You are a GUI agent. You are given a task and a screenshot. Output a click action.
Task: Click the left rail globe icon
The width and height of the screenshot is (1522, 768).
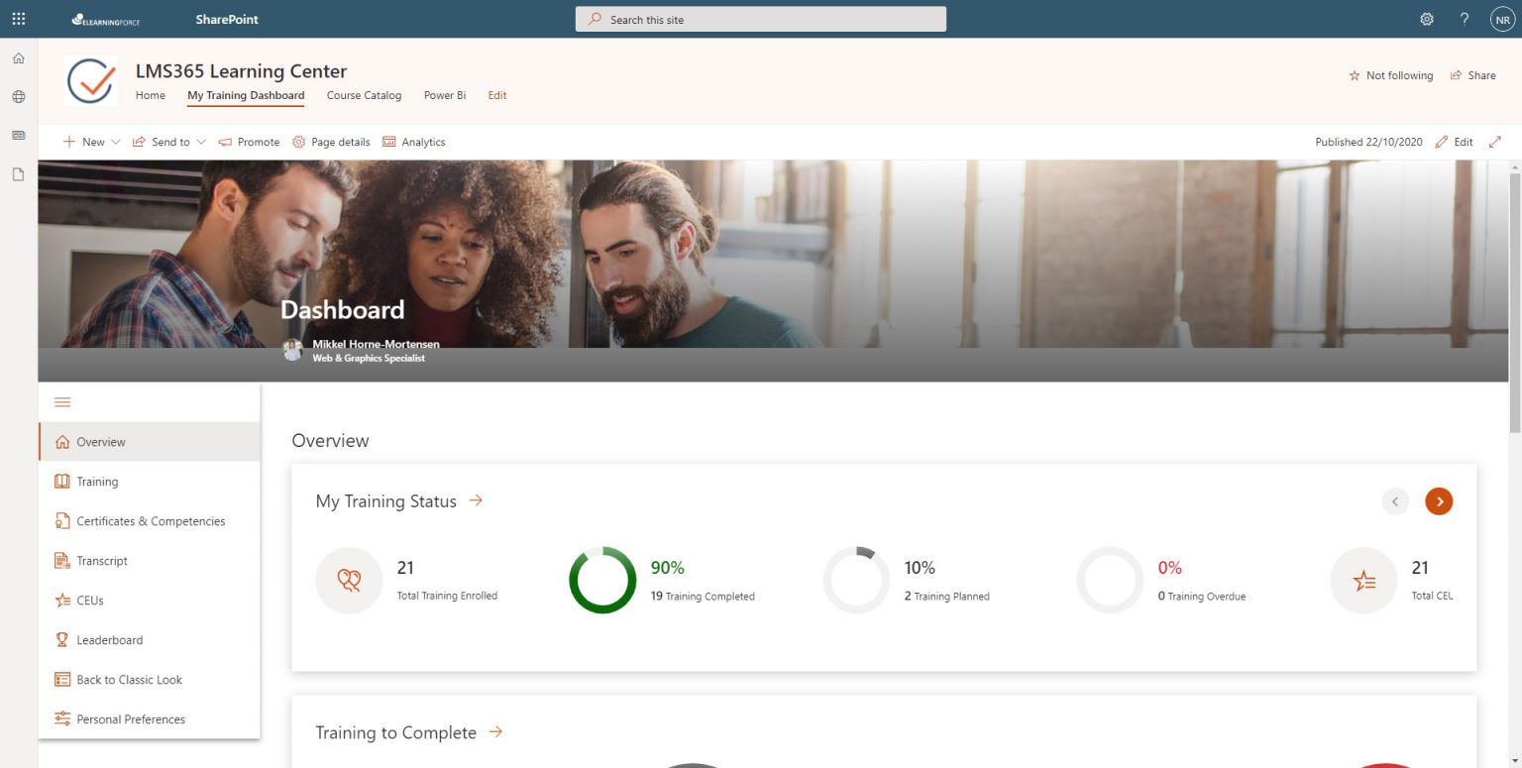pos(18,97)
